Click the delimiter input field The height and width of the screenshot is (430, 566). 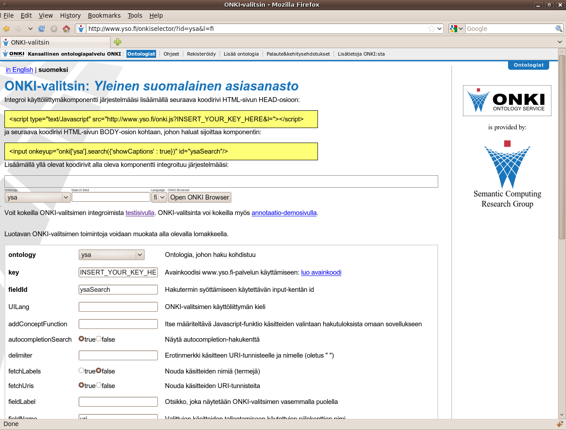tap(118, 355)
